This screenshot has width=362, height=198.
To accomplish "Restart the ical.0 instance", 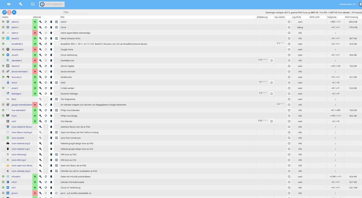I will (x=46, y=121).
